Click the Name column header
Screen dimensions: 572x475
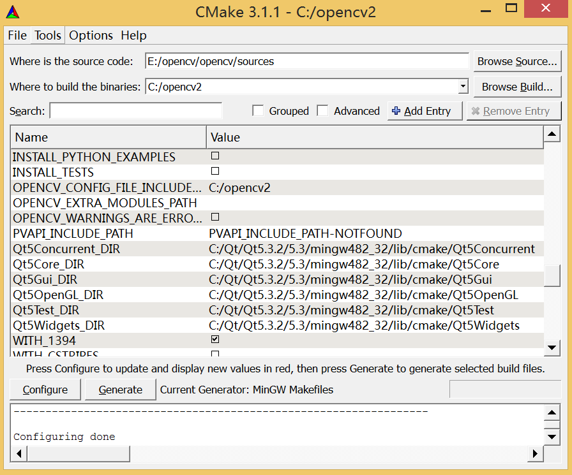tap(109, 137)
